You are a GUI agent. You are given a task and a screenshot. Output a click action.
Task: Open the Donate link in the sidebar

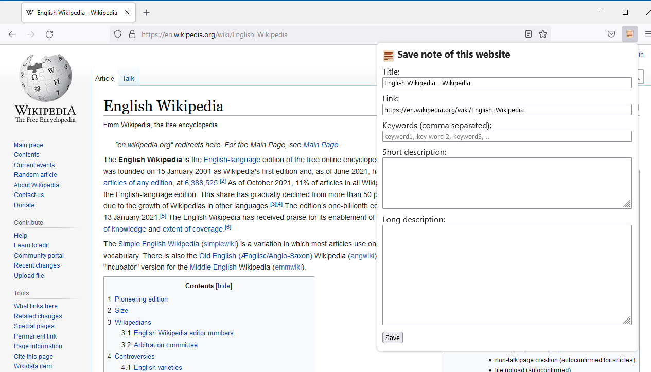tap(24, 205)
